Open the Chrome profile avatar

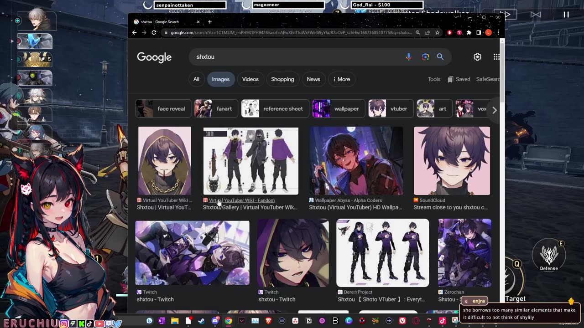[489, 32]
